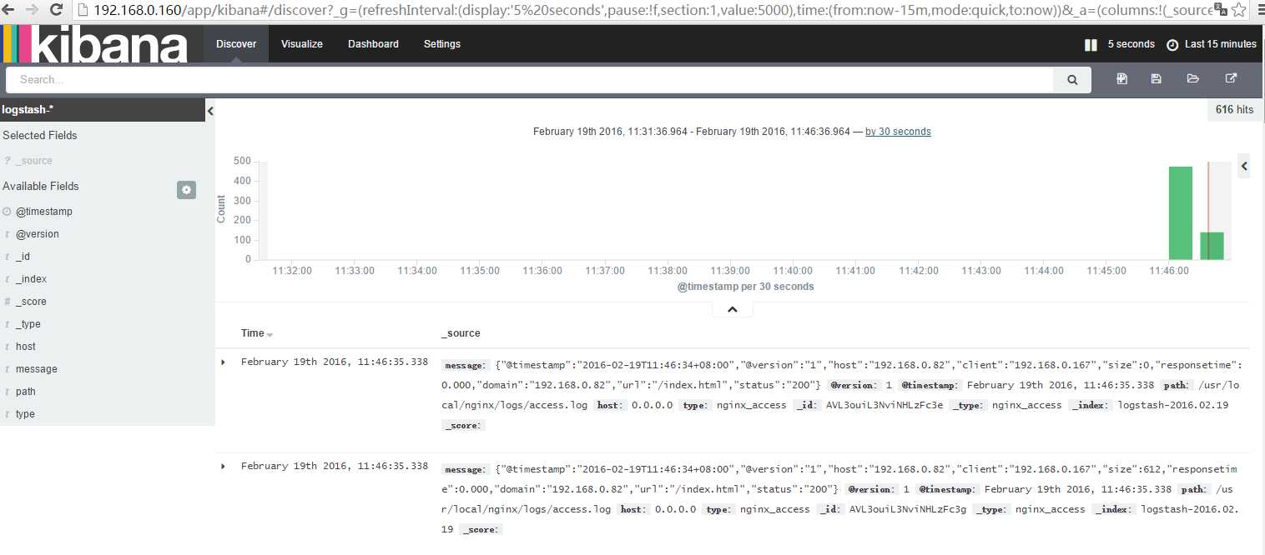Select the _id field

coord(23,257)
